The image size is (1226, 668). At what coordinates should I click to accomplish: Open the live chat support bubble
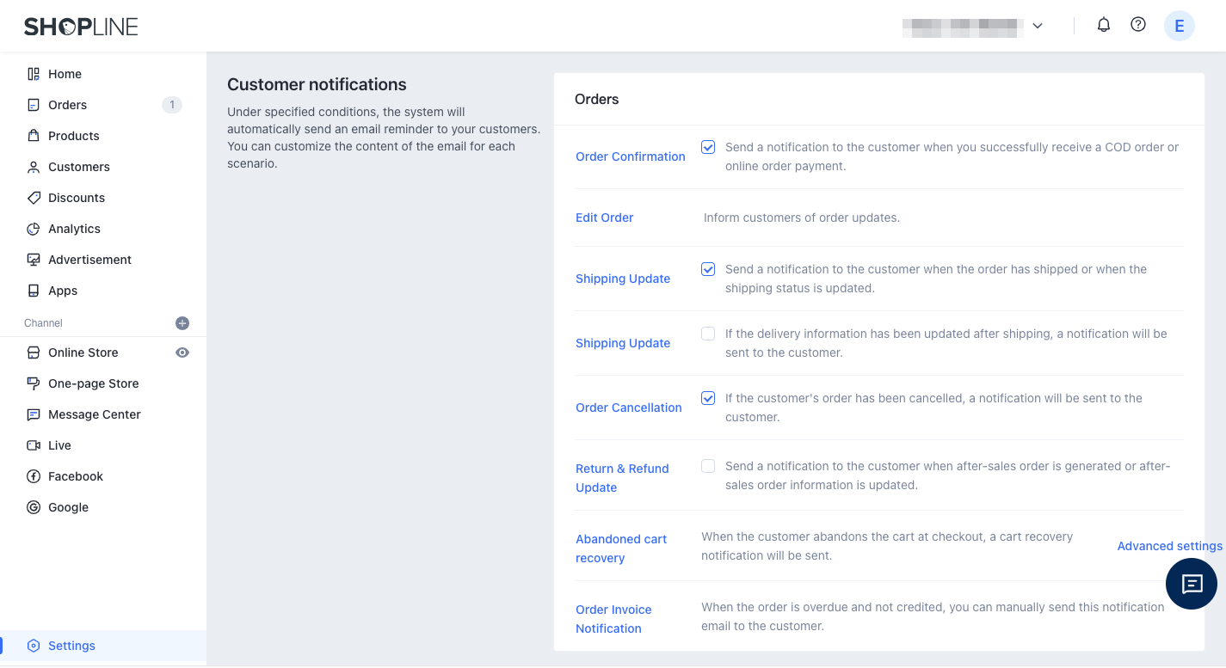pos(1192,584)
